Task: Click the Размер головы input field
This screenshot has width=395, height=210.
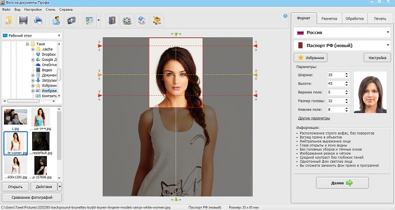Action: [336, 101]
